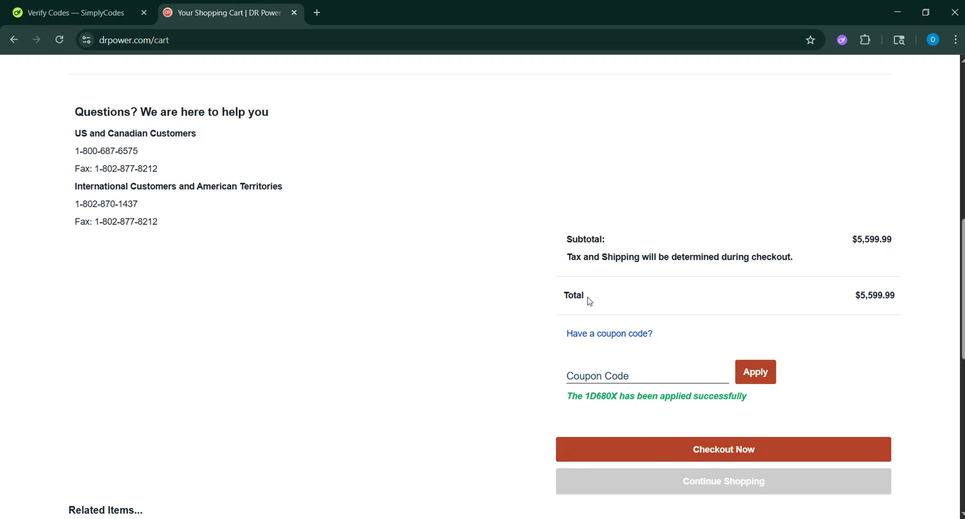Click the browser forward arrow
The width and height of the screenshot is (965, 519).
37,40
